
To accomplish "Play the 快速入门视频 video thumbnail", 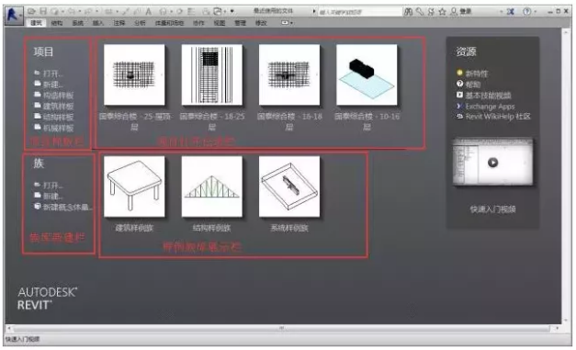I will (x=492, y=162).
